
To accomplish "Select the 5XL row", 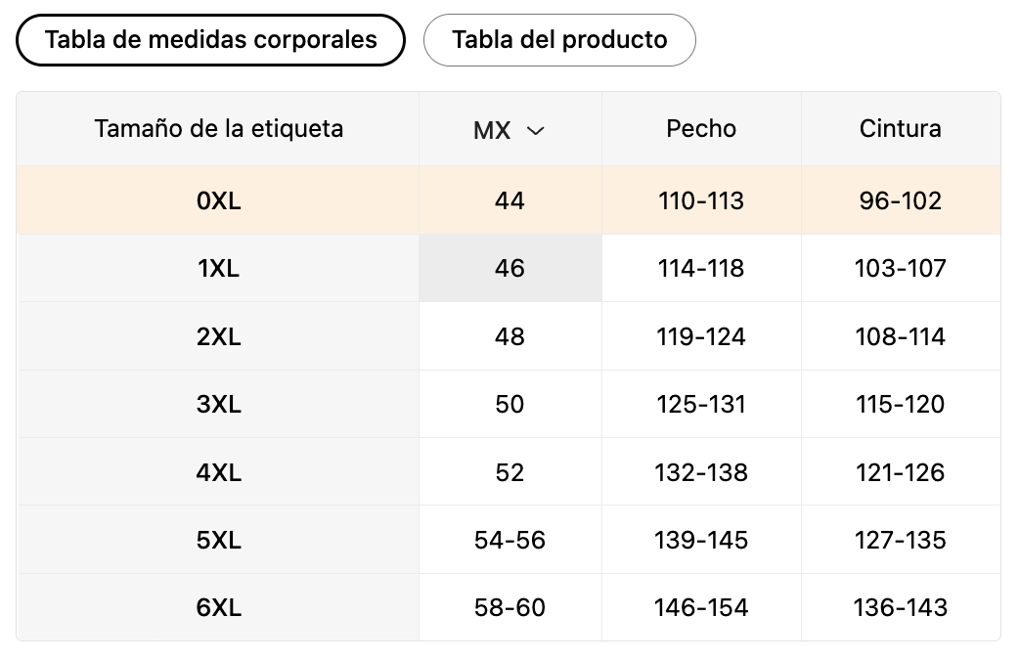I will click(218, 539).
